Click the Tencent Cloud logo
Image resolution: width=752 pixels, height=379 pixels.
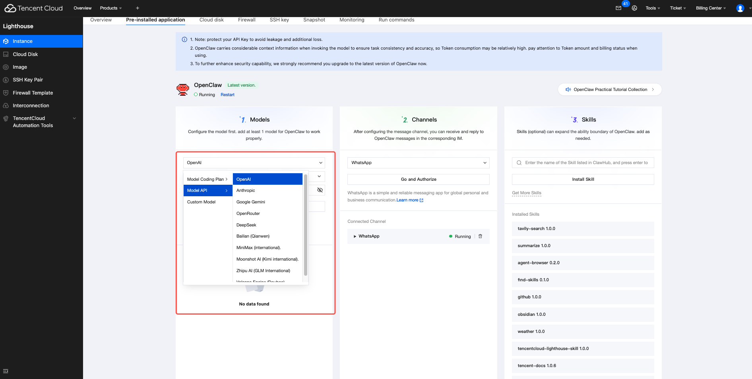[33, 8]
